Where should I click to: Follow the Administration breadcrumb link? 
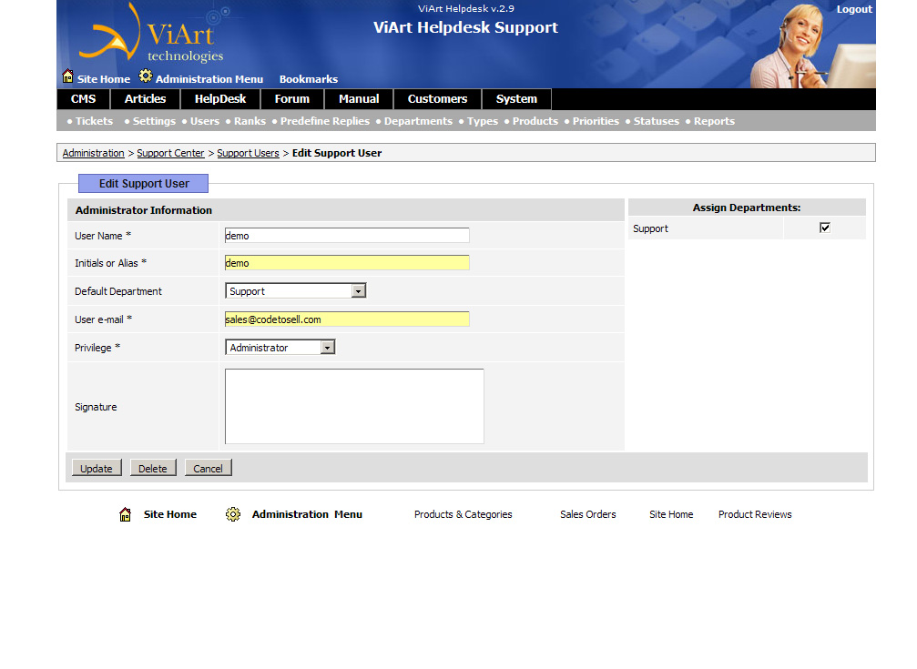pos(94,153)
